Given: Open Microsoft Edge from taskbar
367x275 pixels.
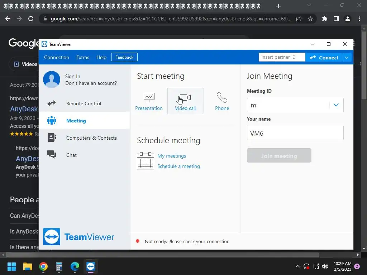Looking at the screenshot, I should coord(75,266).
